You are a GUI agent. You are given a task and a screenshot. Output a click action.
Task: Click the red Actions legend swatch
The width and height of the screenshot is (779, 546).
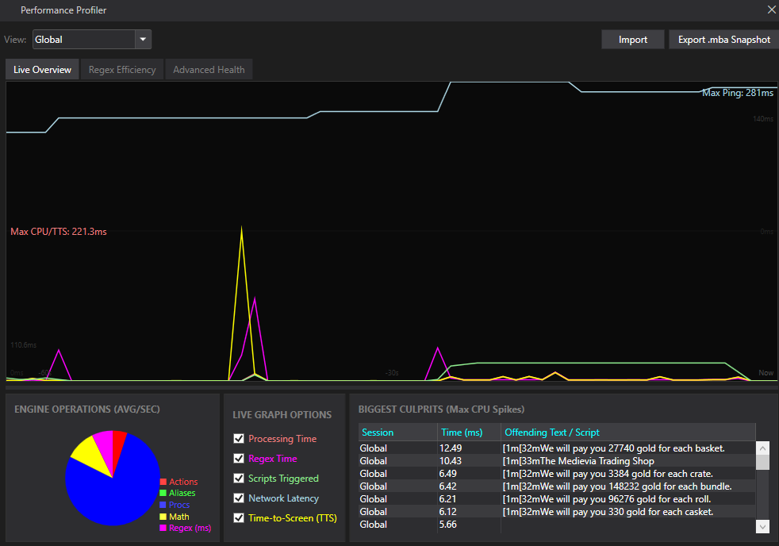click(163, 482)
